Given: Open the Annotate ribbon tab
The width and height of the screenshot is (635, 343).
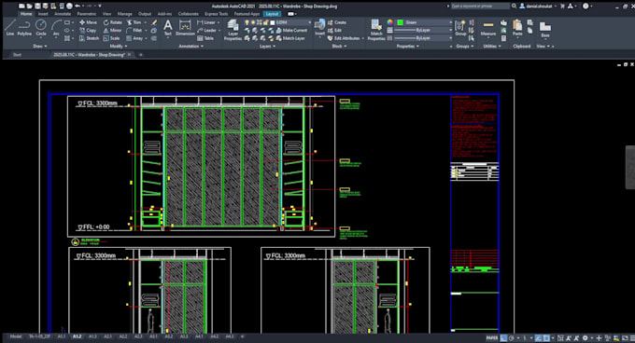Looking at the screenshot, I should click(63, 14).
